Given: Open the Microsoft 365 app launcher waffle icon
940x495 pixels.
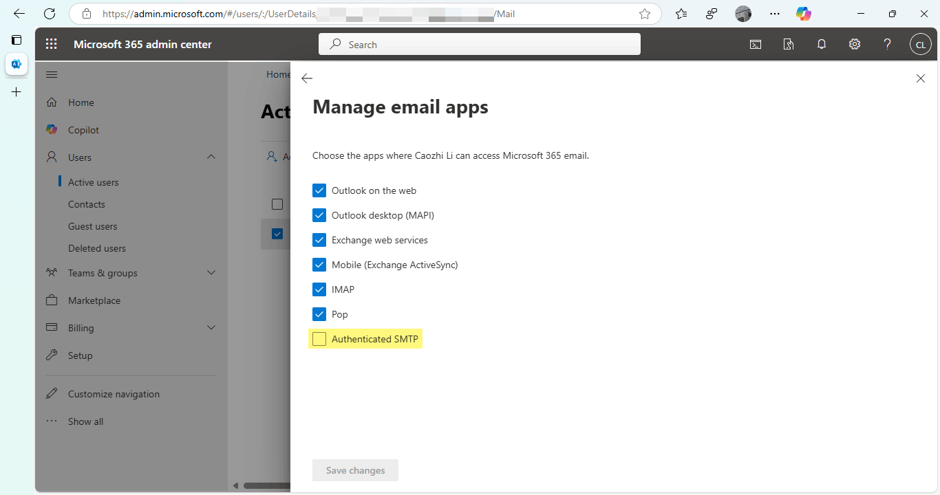Looking at the screenshot, I should point(51,43).
